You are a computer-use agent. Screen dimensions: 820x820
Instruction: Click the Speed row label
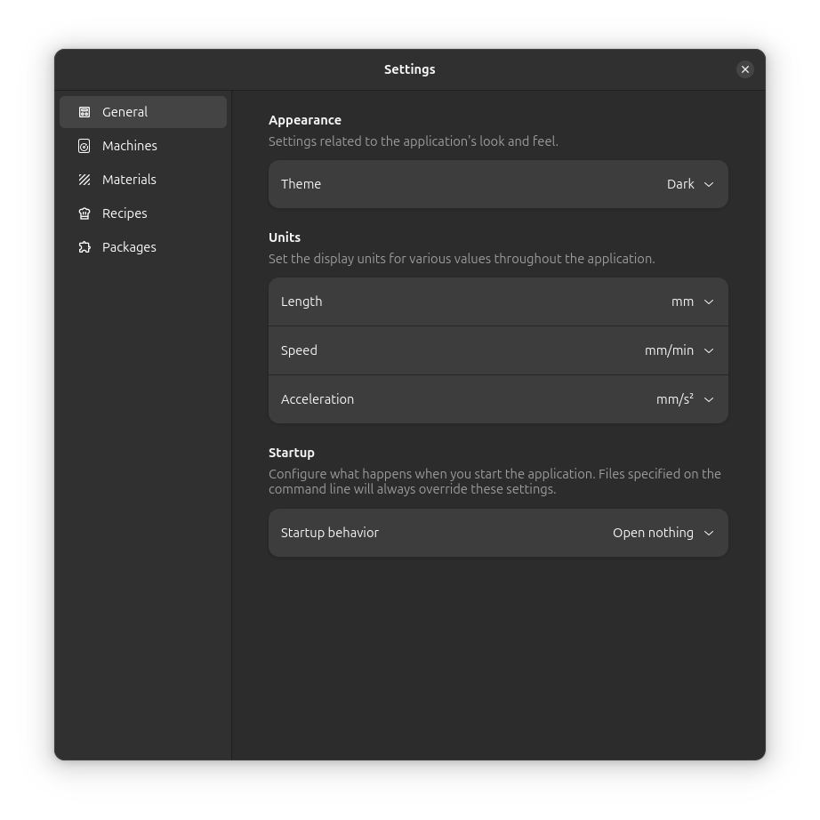tap(299, 350)
